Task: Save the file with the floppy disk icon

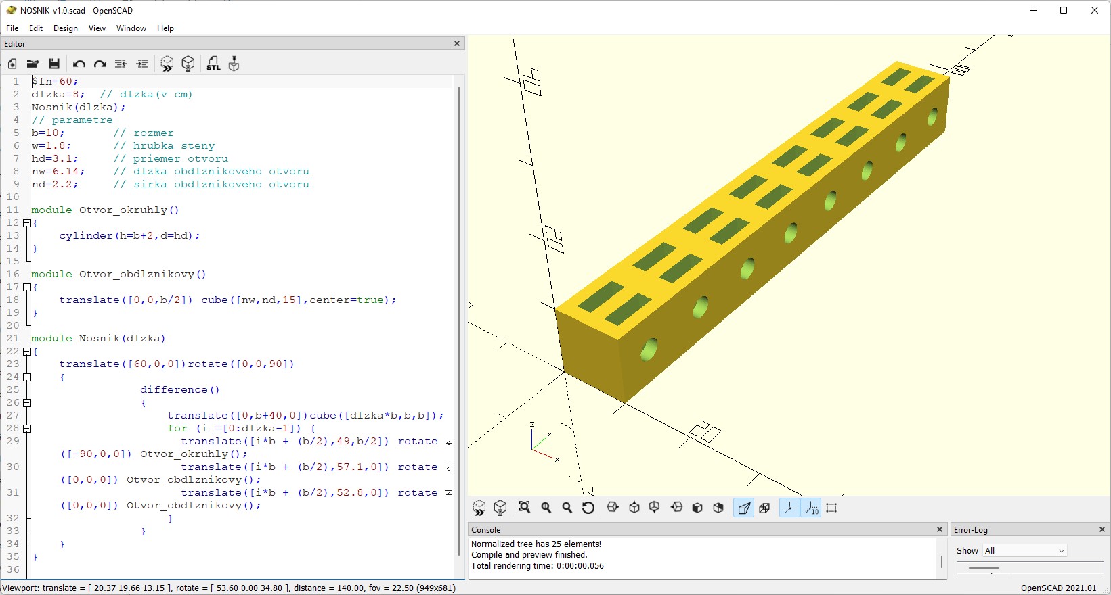Action: [x=54, y=64]
